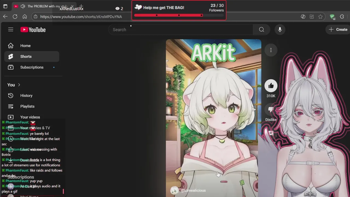The height and width of the screenshot is (197, 350).
Task: Click the viewer count eye icon
Action: pos(118,8)
